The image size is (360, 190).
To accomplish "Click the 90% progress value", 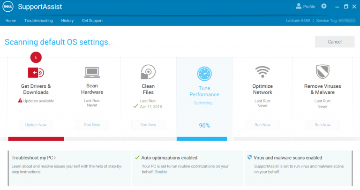I will [204, 125].
